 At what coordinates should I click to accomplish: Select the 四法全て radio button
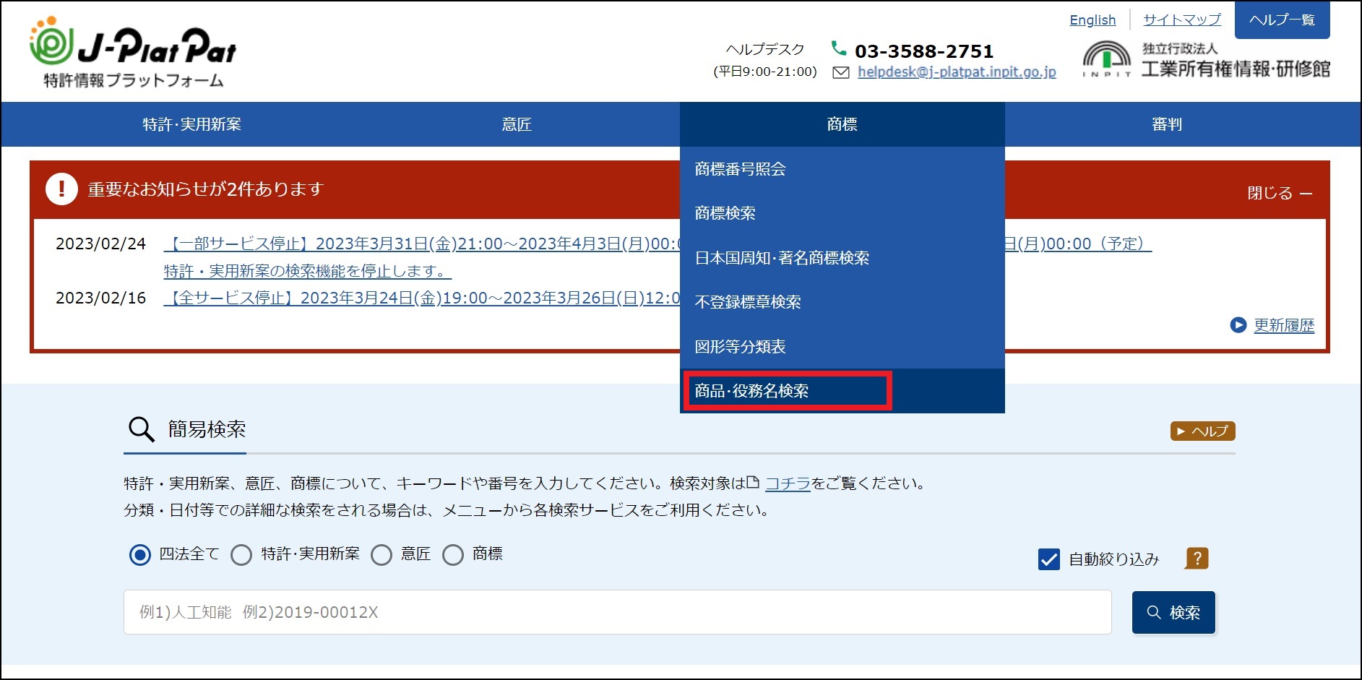click(x=139, y=555)
